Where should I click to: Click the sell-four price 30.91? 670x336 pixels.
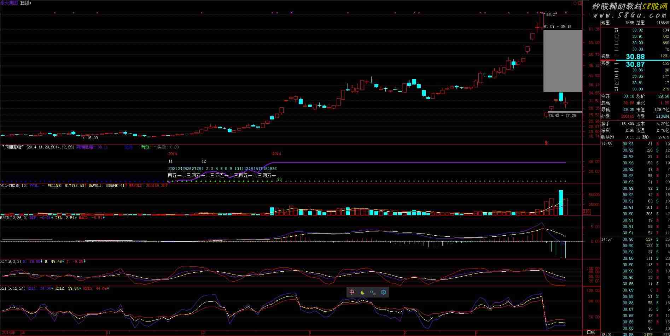point(637,37)
